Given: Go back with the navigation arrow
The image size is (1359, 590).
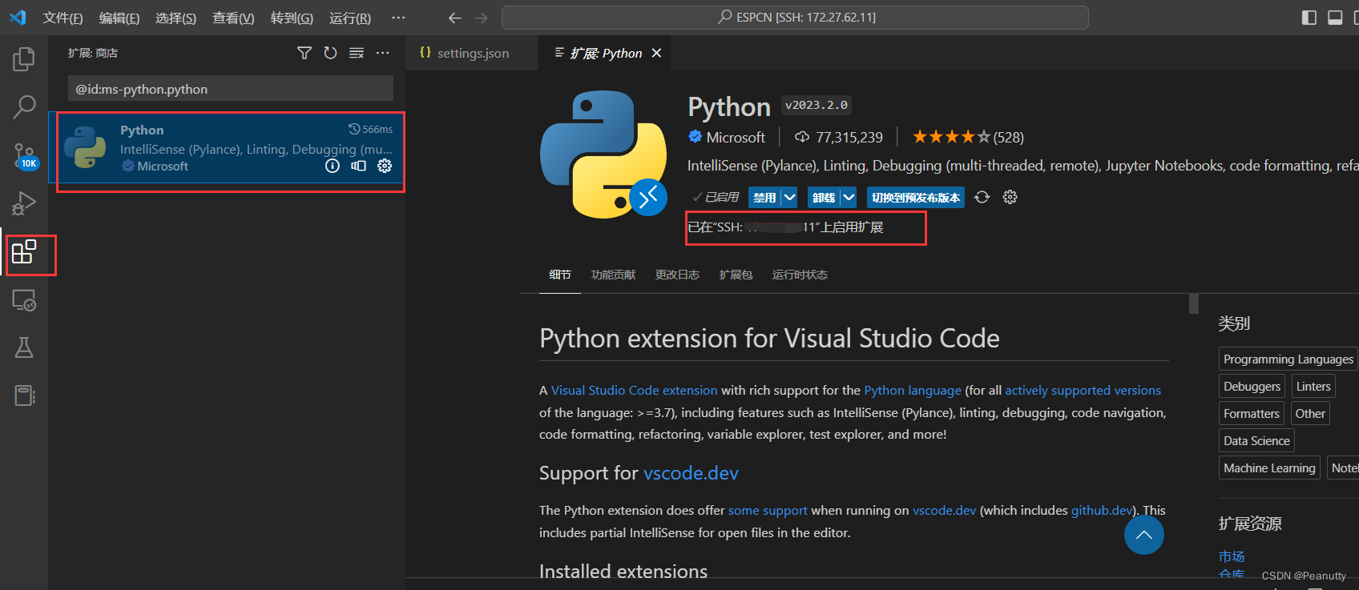Looking at the screenshot, I should (x=454, y=18).
